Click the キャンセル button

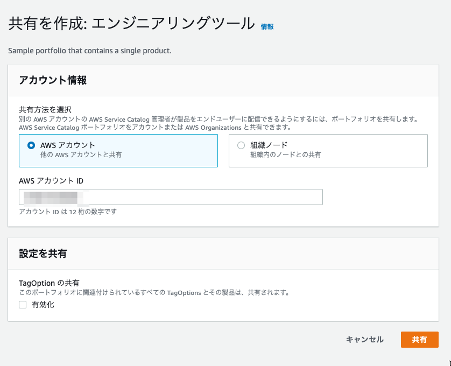point(365,340)
